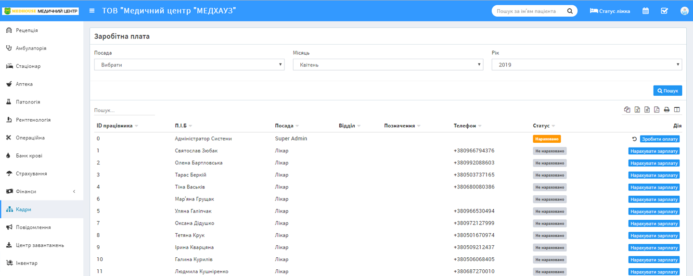Screen dimensions: 693x276
Task: Click the patient search magnifier icon
Action: point(570,11)
